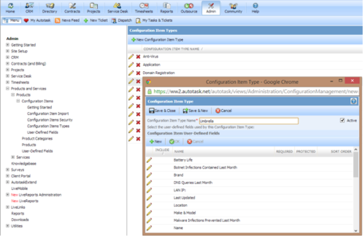Expand the Services tree node

13,157
